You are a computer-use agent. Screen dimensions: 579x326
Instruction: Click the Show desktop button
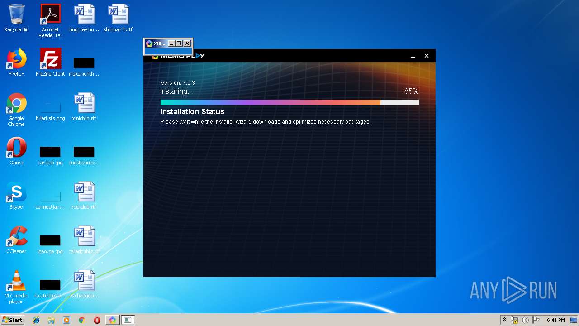coord(574,320)
